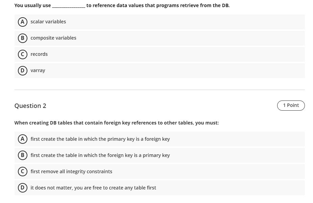Select answer D varray
Image resolution: width=313 pixels, height=203 pixels.
point(38,70)
